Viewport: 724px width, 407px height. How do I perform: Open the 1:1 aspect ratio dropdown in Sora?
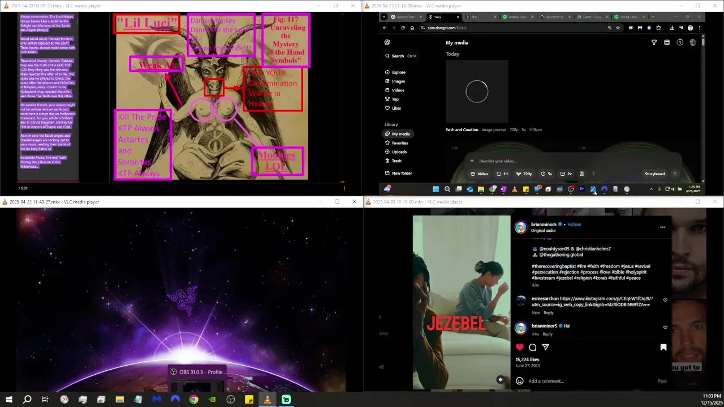(x=502, y=174)
